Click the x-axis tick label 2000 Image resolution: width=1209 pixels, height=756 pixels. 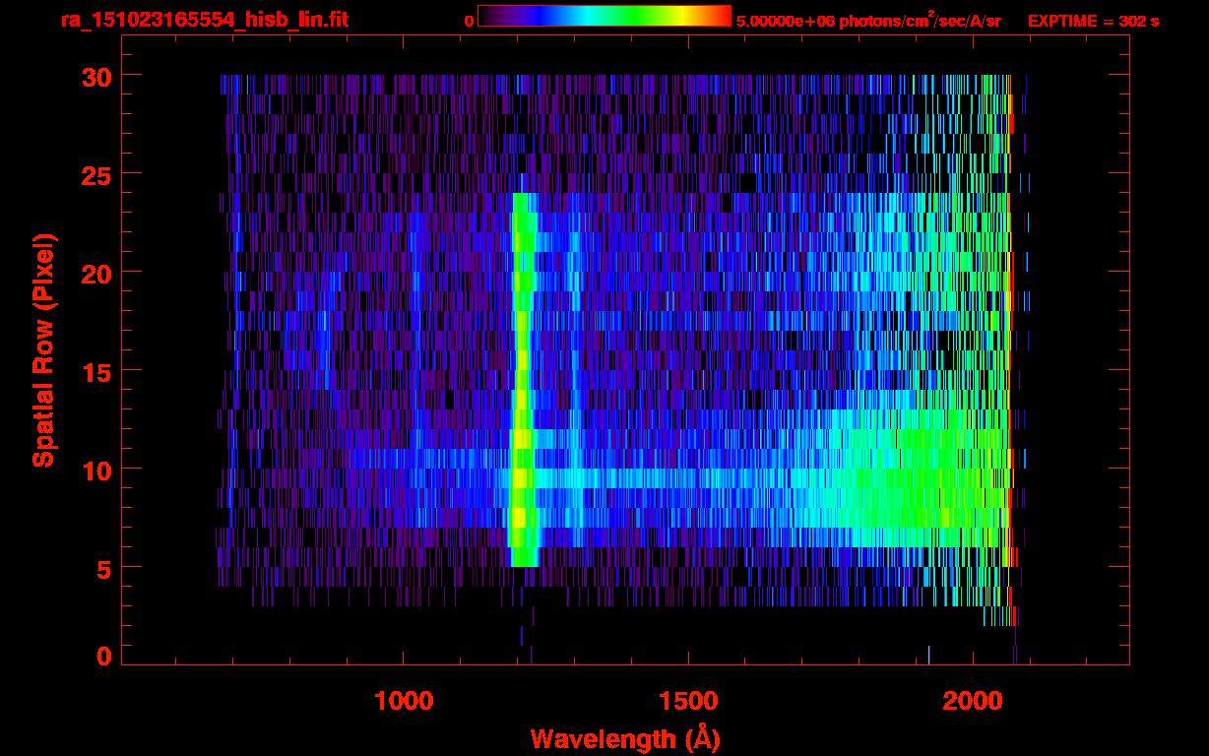pyautogui.click(x=972, y=701)
